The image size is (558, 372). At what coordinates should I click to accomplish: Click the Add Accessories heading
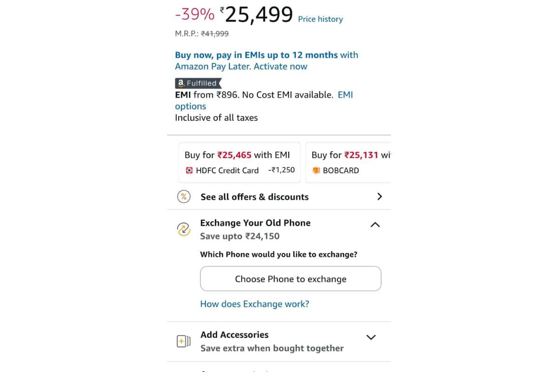click(234, 335)
